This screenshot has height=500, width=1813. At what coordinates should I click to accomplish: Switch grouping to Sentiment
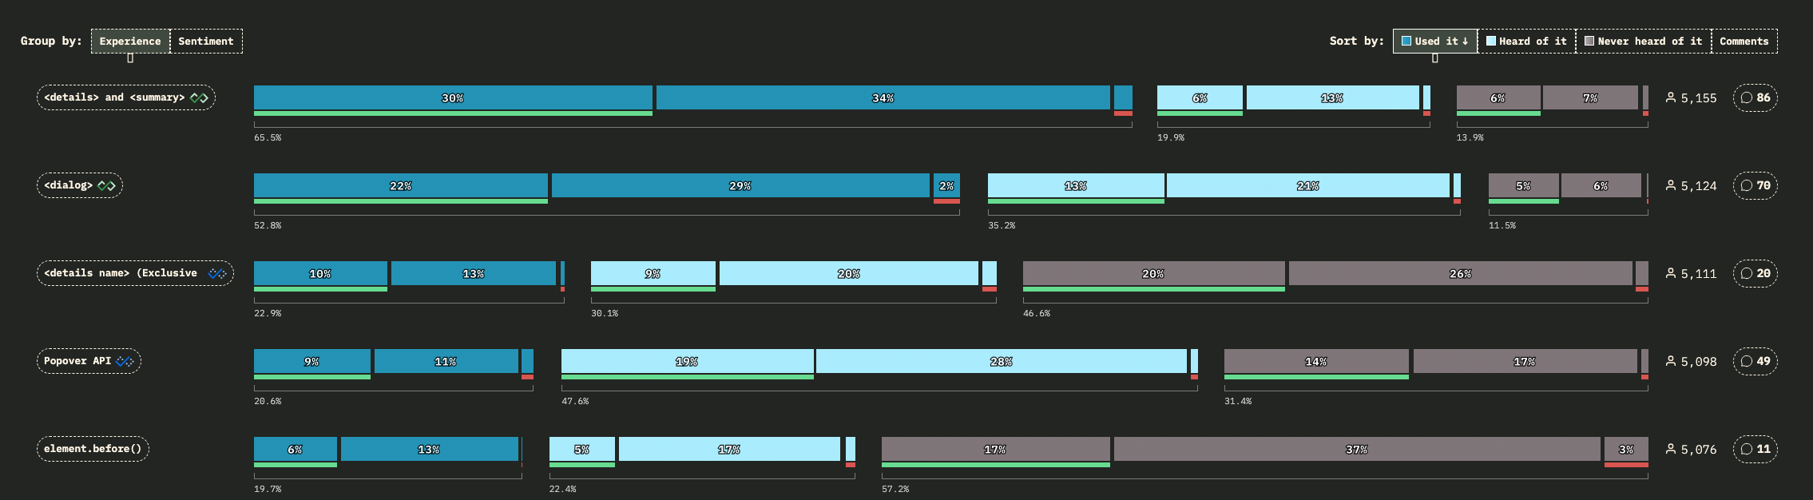tap(206, 42)
